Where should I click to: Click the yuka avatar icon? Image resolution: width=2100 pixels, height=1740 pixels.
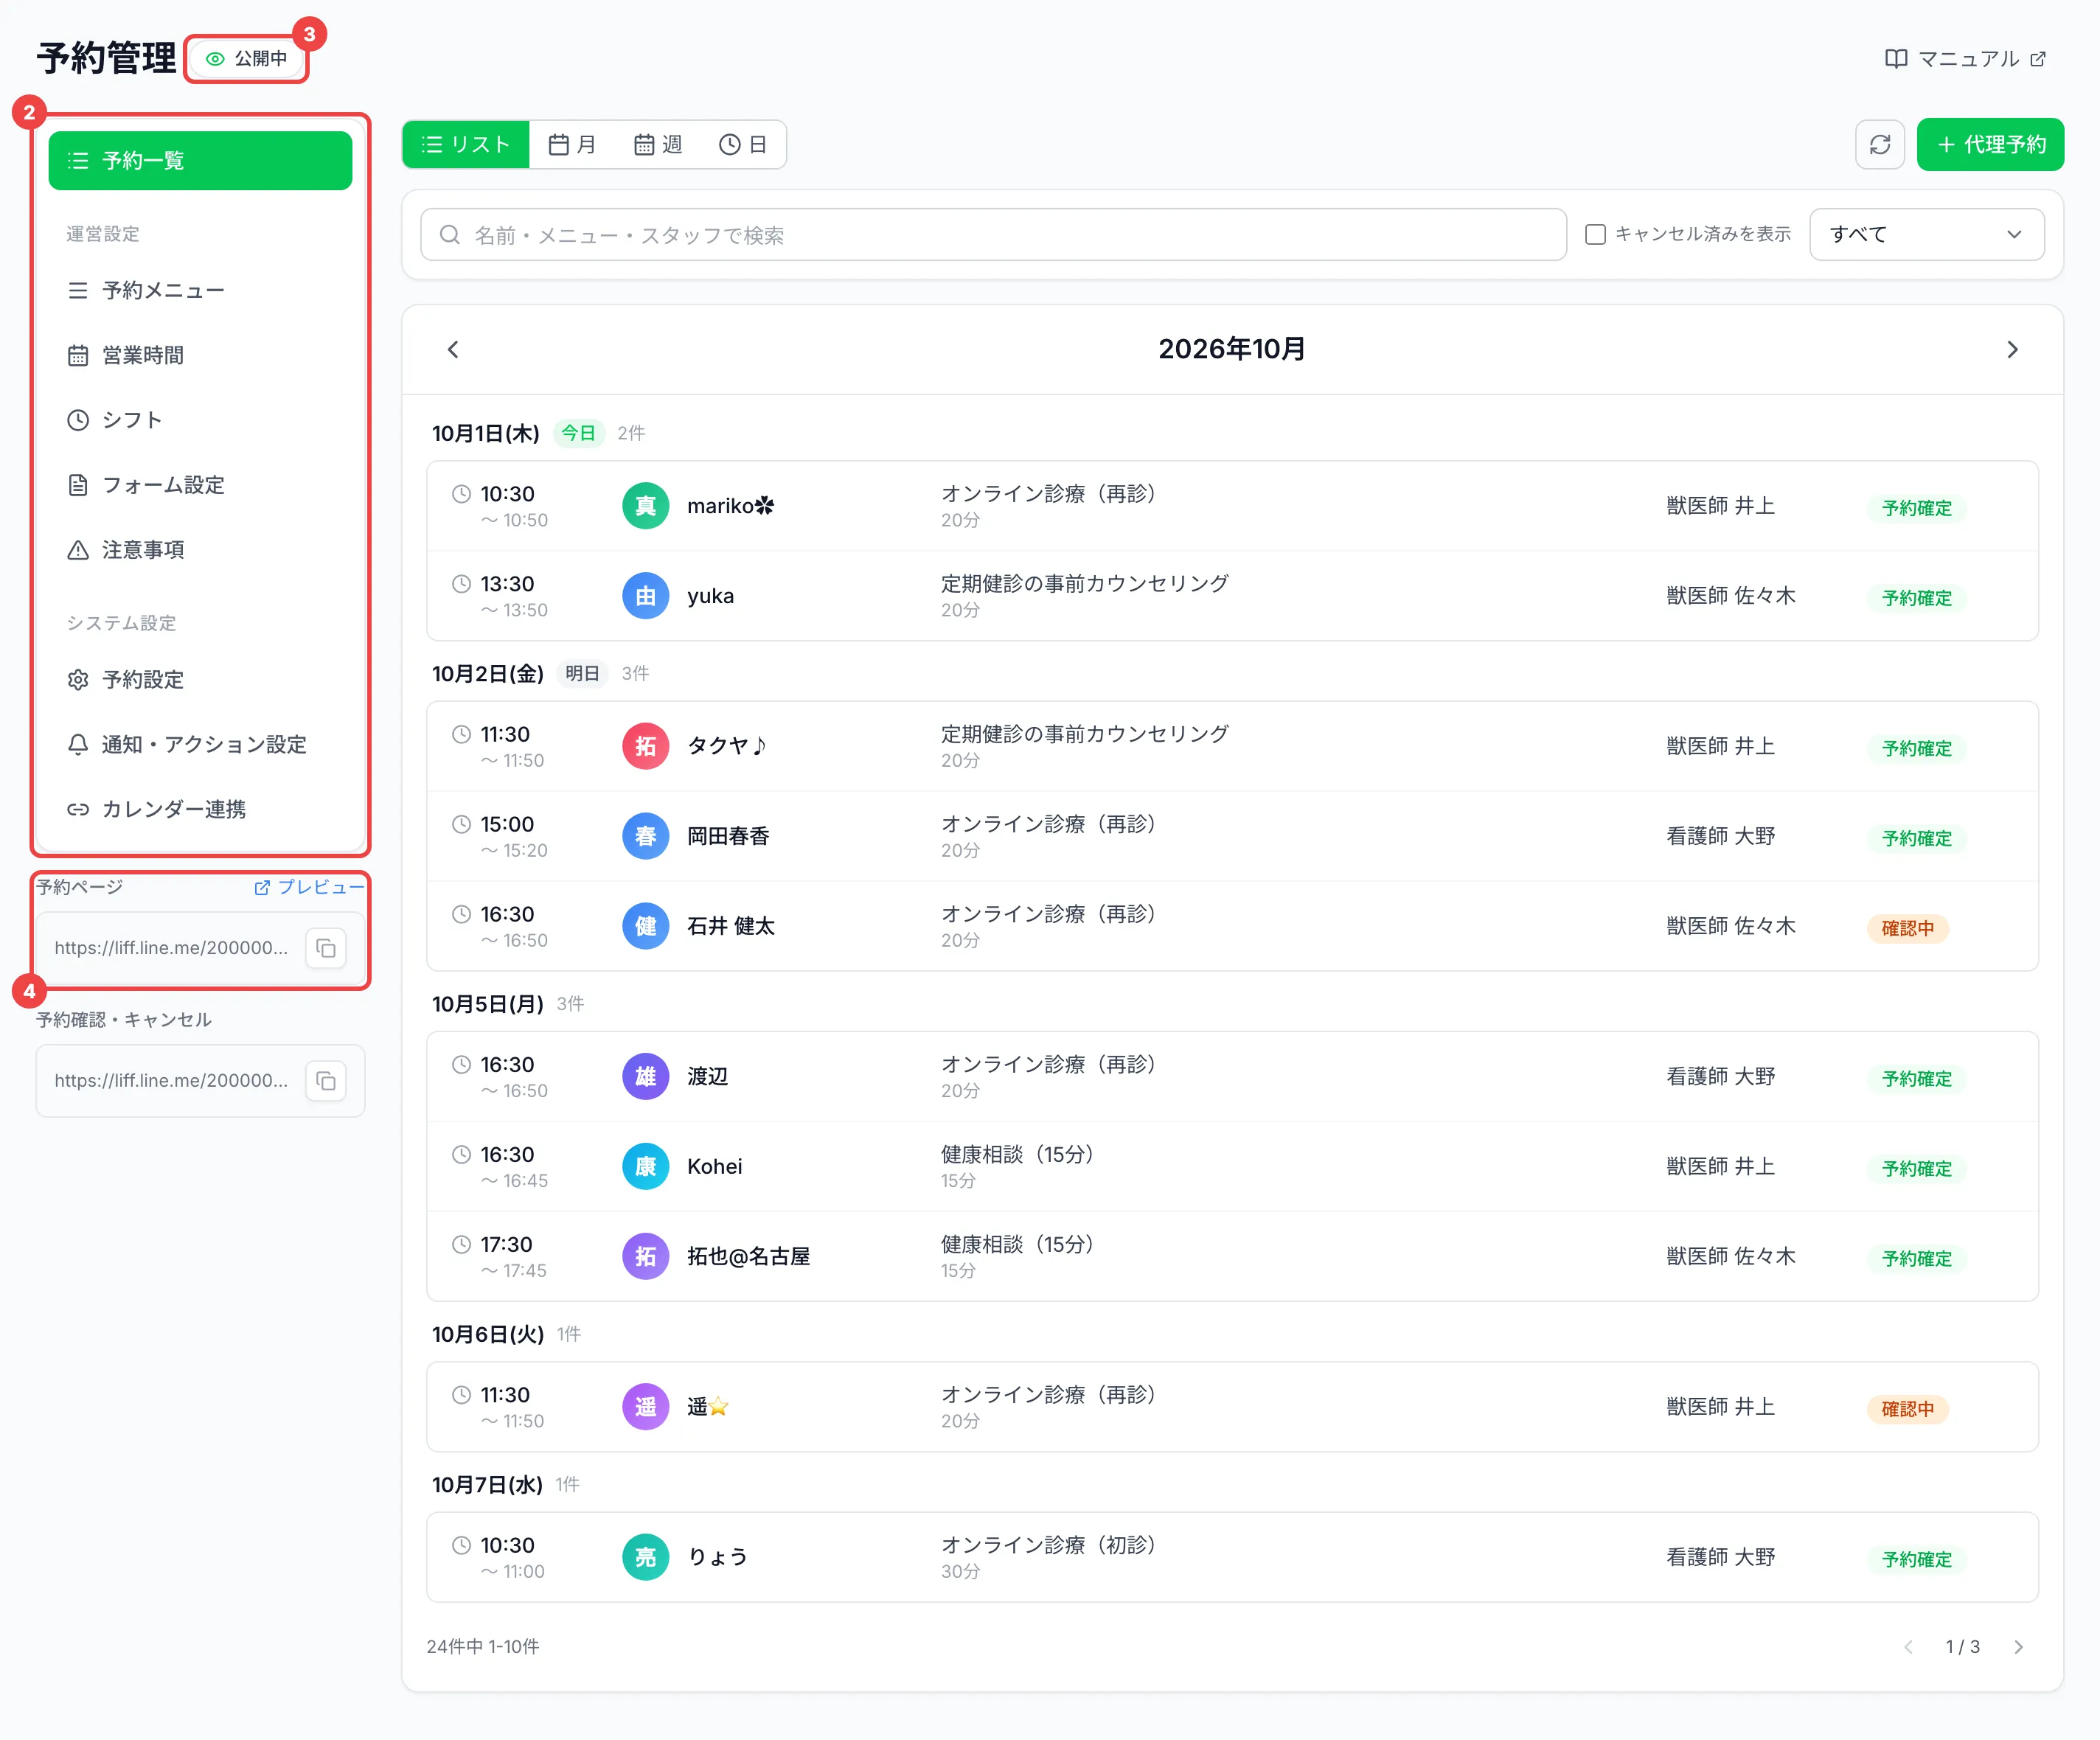[645, 596]
